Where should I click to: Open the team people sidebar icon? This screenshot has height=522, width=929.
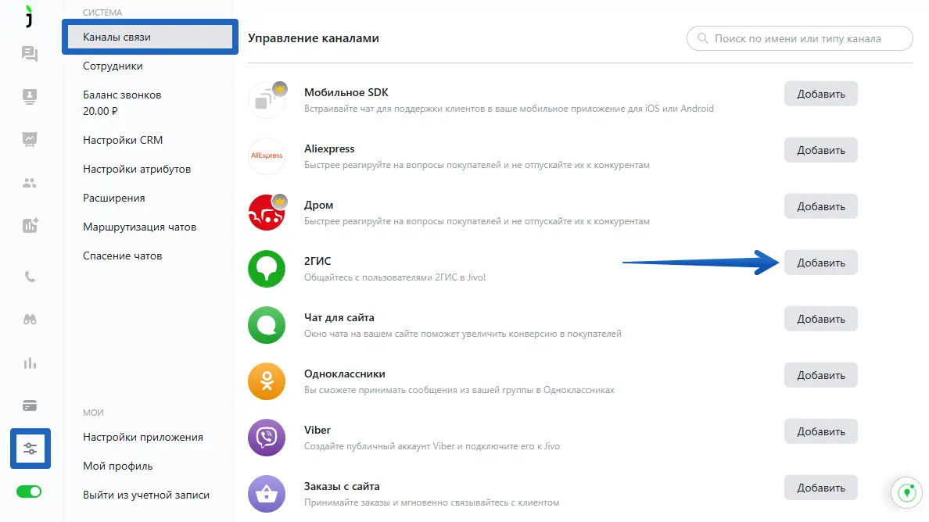(x=30, y=183)
